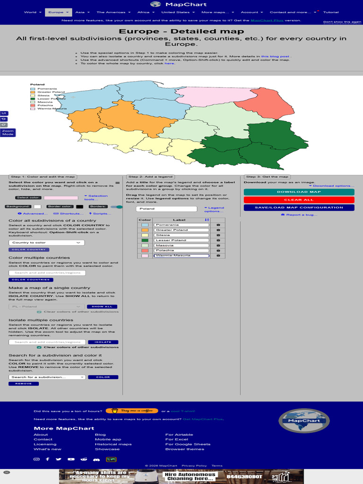Screen dimensions: 363x484
Task: Open the Background white color swatch
Action: pos(37,207)
